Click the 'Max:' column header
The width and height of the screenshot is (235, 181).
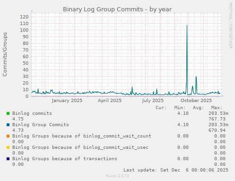[217, 108]
